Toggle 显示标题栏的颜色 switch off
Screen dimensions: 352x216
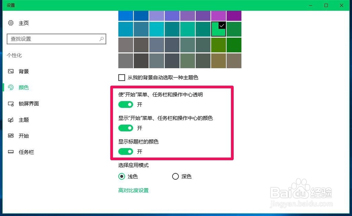click(x=126, y=152)
